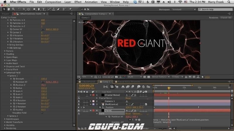Select the Roto Brush tool
This screenshot has width=234, height=131.
pyautogui.click(x=64, y=9)
